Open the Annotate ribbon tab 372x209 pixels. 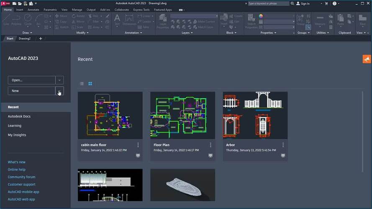33,9
